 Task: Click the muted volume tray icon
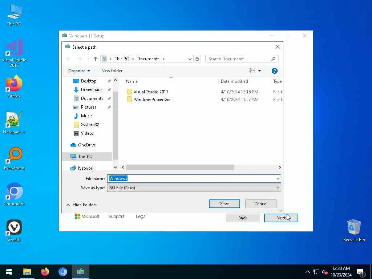325,272
